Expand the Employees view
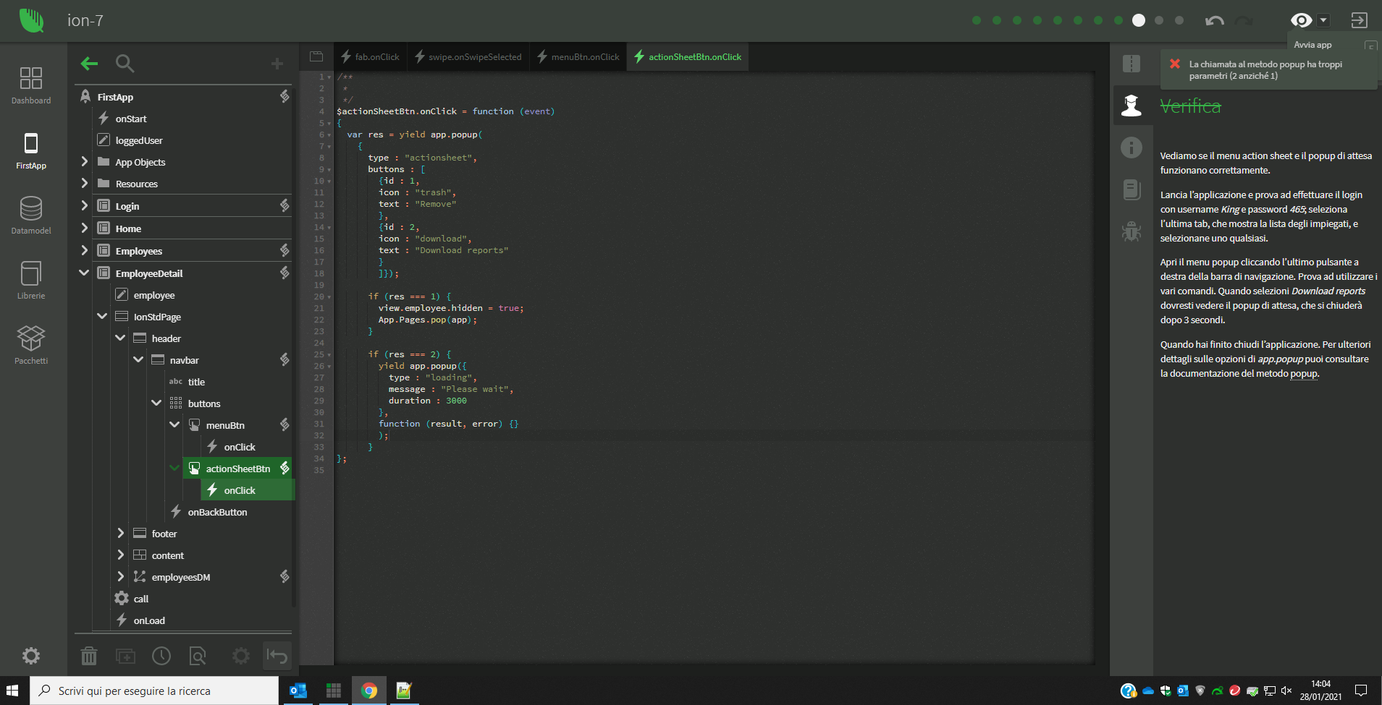 click(x=84, y=250)
